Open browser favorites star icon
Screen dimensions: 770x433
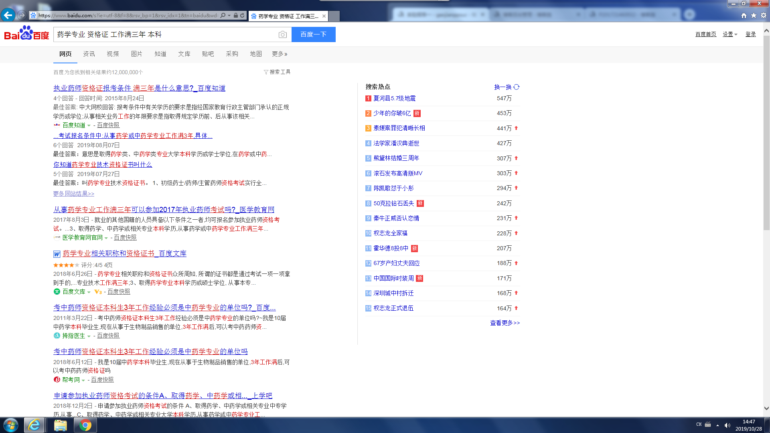tap(754, 16)
